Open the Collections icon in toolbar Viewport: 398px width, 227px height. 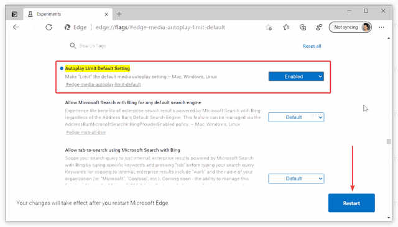point(303,27)
